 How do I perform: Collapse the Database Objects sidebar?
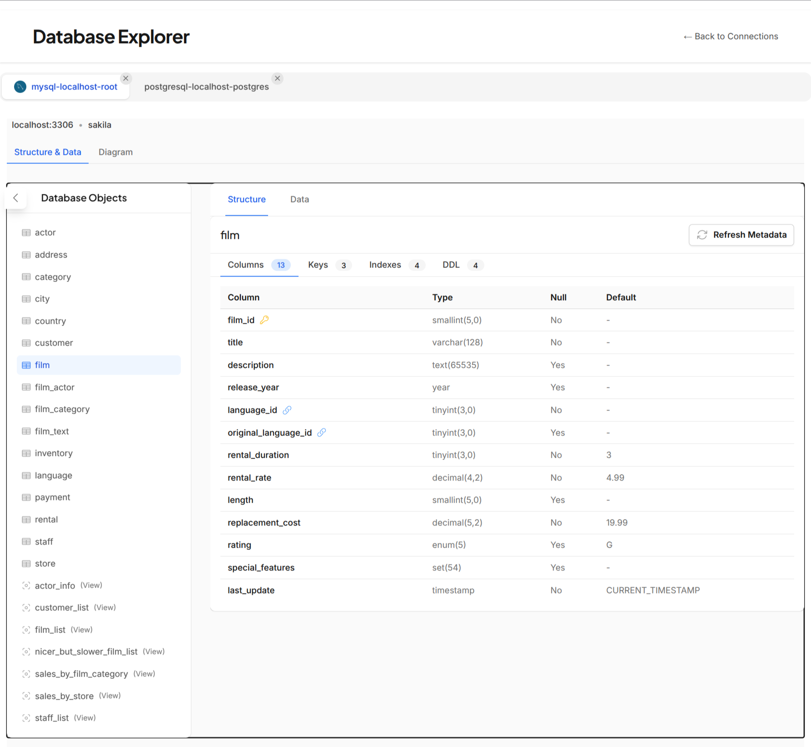pyautogui.click(x=16, y=198)
